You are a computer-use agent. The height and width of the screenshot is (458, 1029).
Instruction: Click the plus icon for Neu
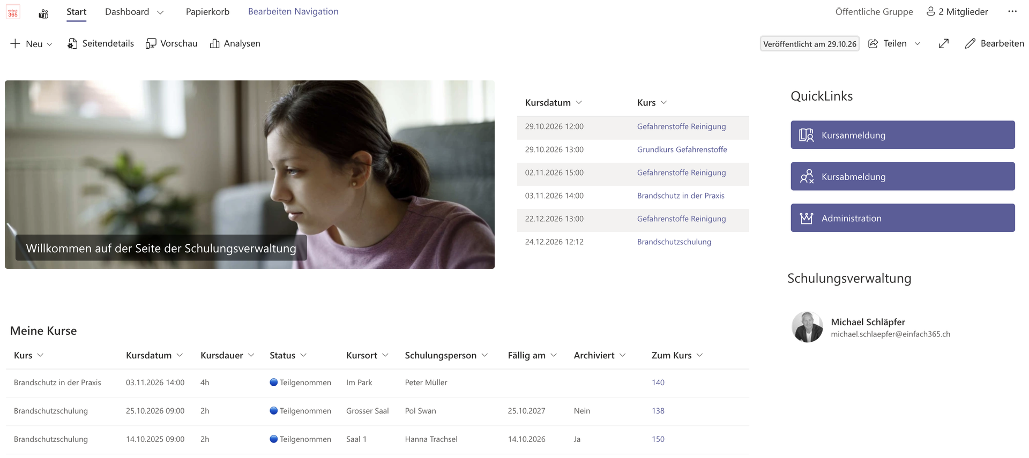(15, 43)
